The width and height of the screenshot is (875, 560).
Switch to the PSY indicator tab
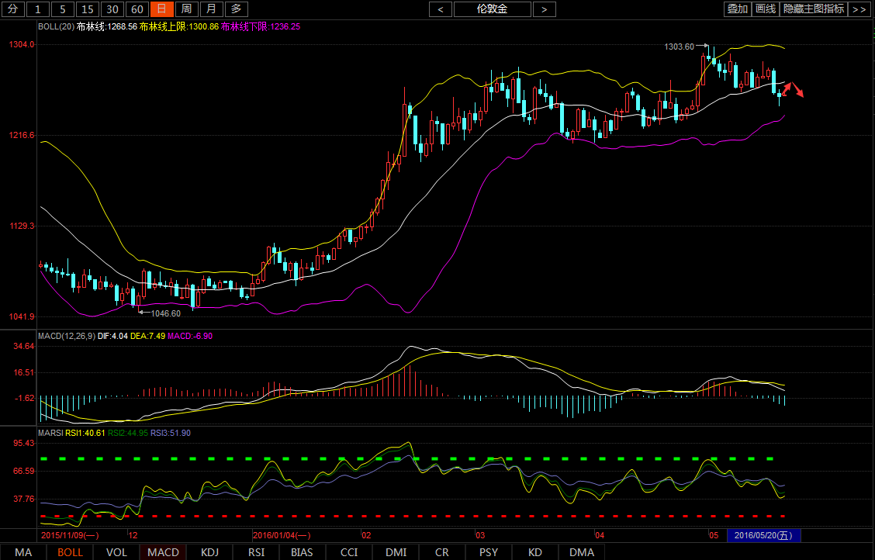click(489, 552)
